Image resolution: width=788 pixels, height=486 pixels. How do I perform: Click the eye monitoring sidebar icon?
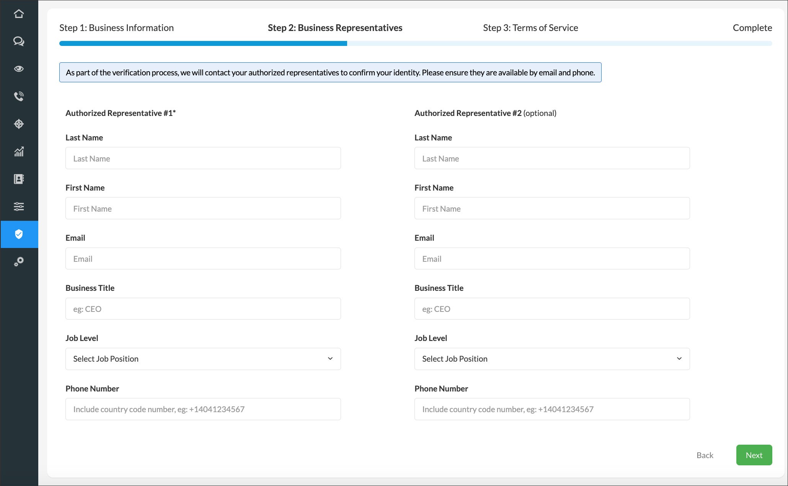(x=19, y=69)
